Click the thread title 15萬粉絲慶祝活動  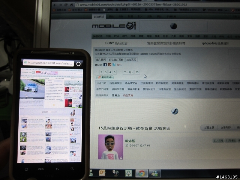click(x=134, y=128)
